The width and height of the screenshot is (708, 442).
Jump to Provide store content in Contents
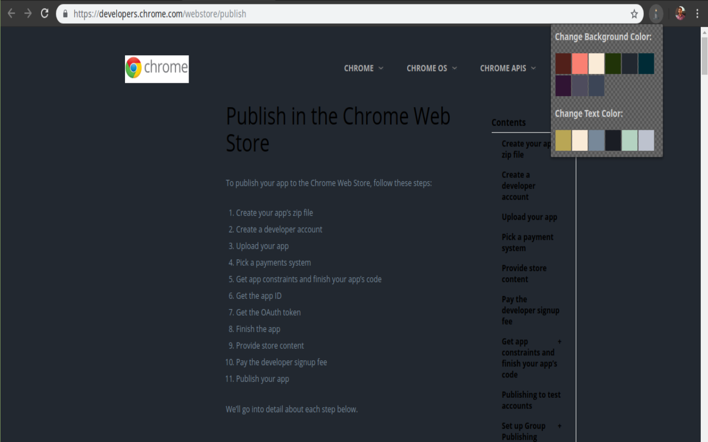pos(524,273)
